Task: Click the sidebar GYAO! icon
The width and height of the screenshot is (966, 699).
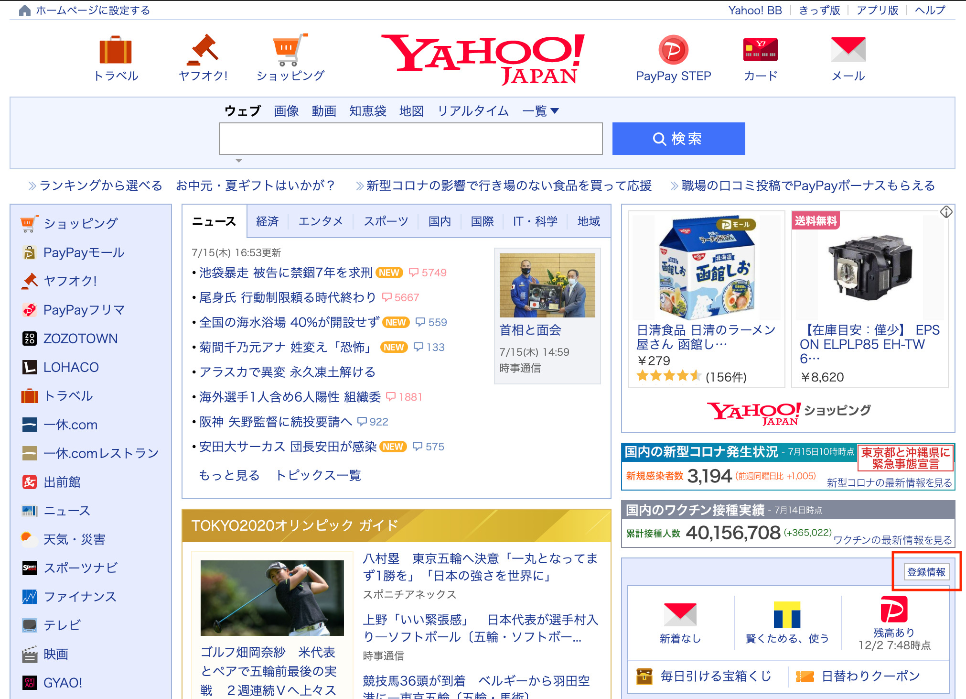Action: click(x=29, y=683)
